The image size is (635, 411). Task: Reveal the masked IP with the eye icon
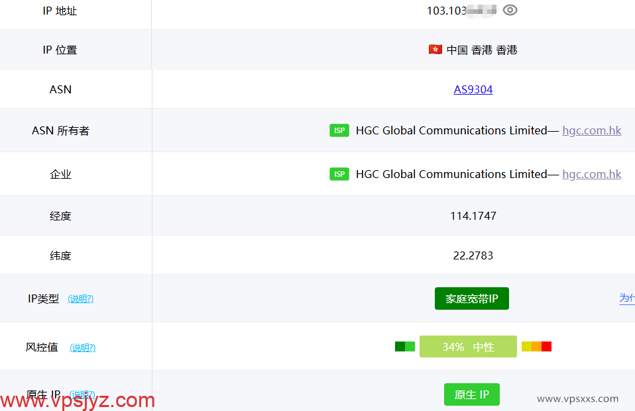pyautogui.click(x=510, y=10)
